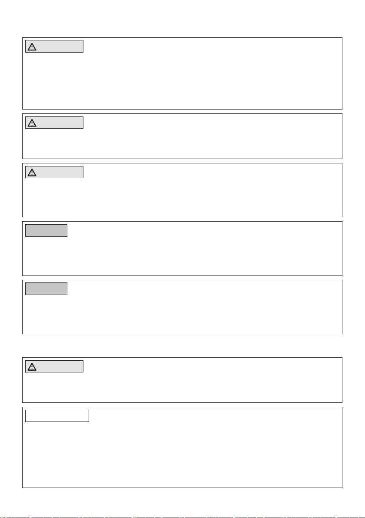Click the white outlined label in the last box
The image size is (365, 518).
pos(57,416)
